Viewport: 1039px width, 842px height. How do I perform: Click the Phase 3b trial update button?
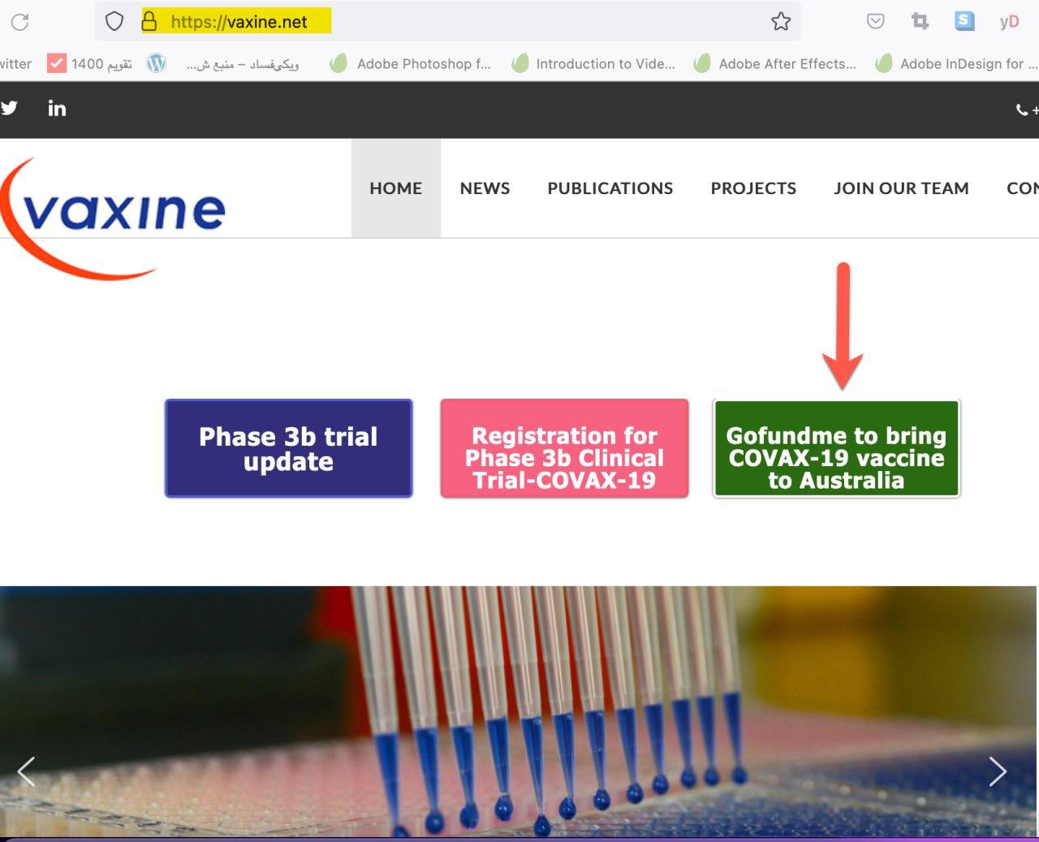pos(289,448)
